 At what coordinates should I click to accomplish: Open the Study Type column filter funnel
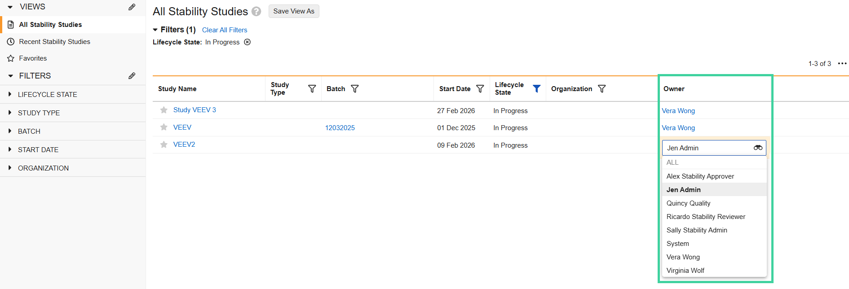click(x=312, y=88)
